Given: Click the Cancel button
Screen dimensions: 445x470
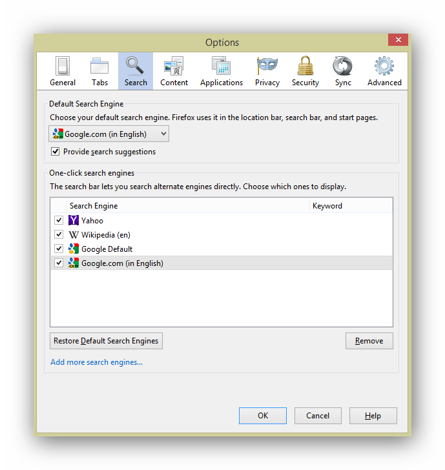Looking at the screenshot, I should click(x=318, y=416).
